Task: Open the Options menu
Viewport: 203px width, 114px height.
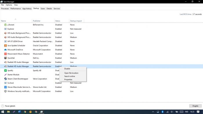Action: tap(9, 5)
